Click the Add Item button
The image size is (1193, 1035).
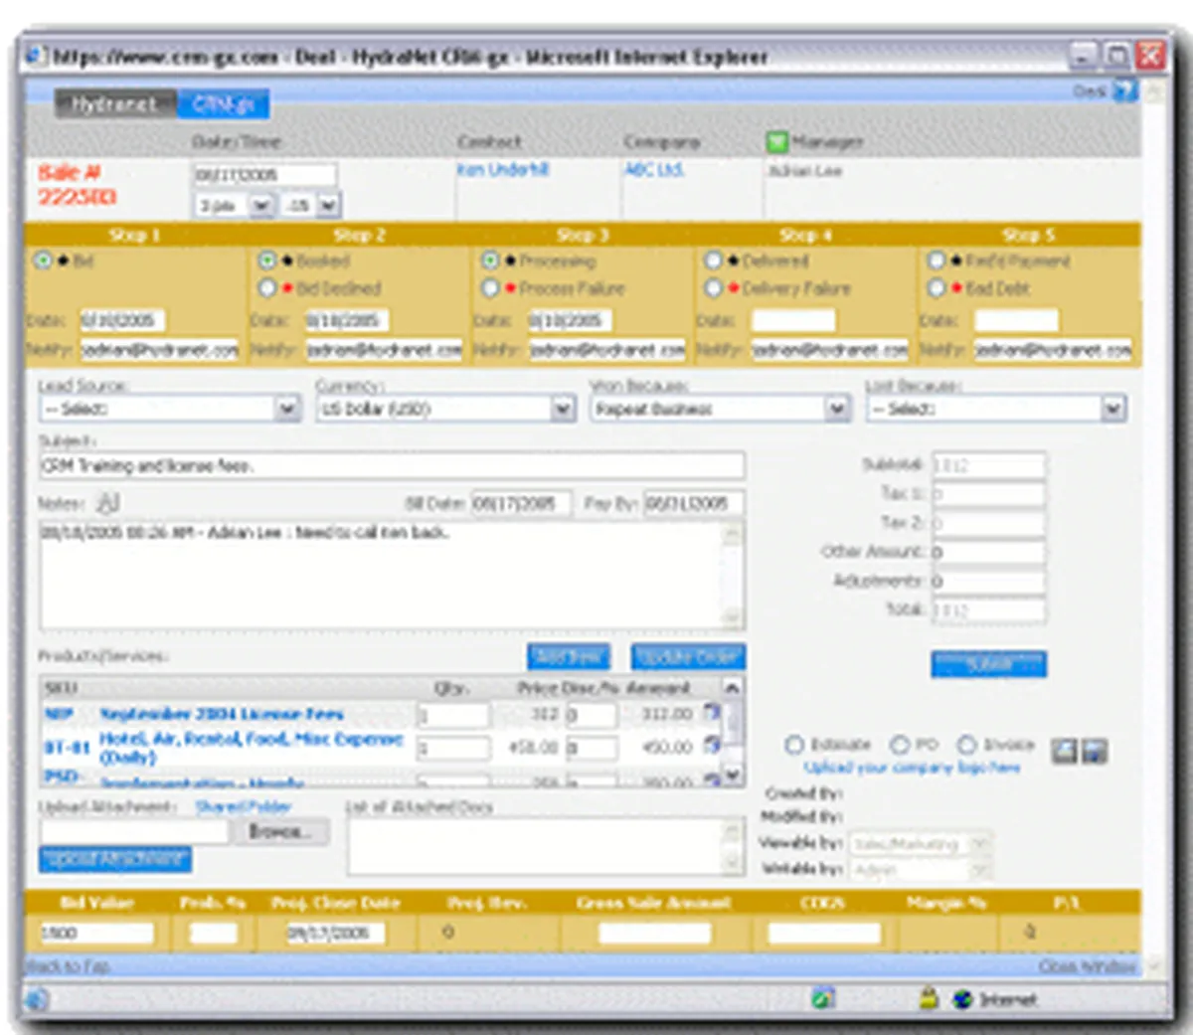coord(569,656)
